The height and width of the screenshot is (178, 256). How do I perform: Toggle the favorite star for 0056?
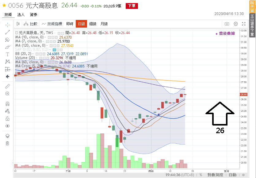point(4,6)
